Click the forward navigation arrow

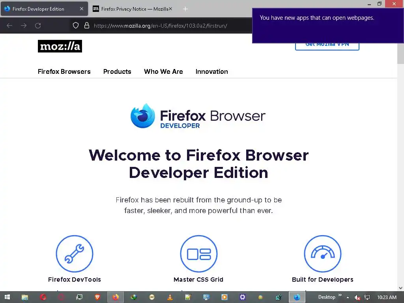24,26
